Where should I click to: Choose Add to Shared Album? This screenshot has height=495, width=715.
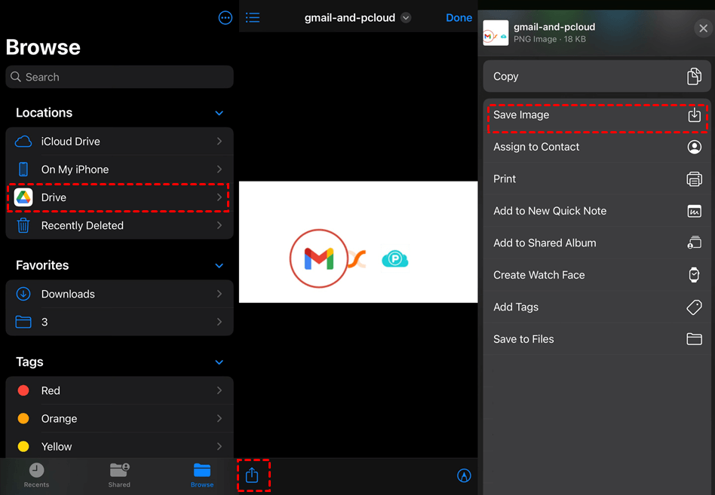click(597, 243)
